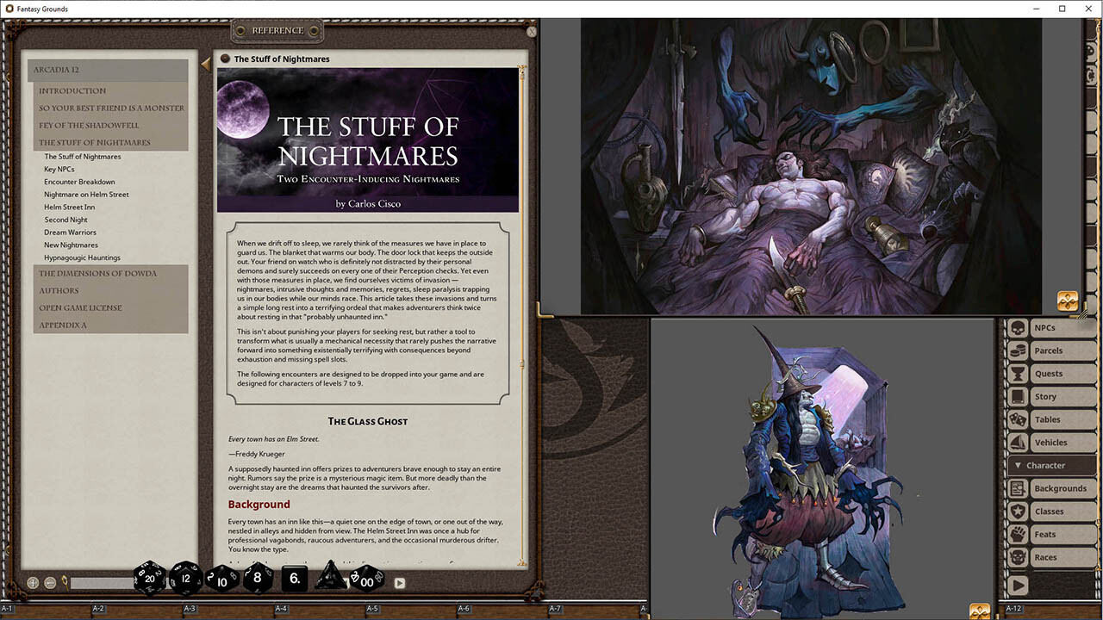The width and height of the screenshot is (1103, 620).
Task: Click the zoom-in plus button
Action: pos(33,583)
